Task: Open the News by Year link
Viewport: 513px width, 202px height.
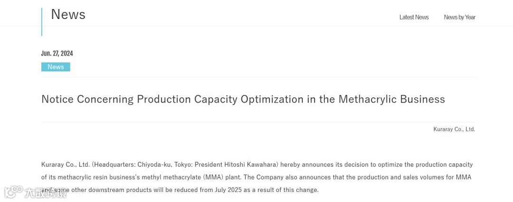Action: point(459,17)
